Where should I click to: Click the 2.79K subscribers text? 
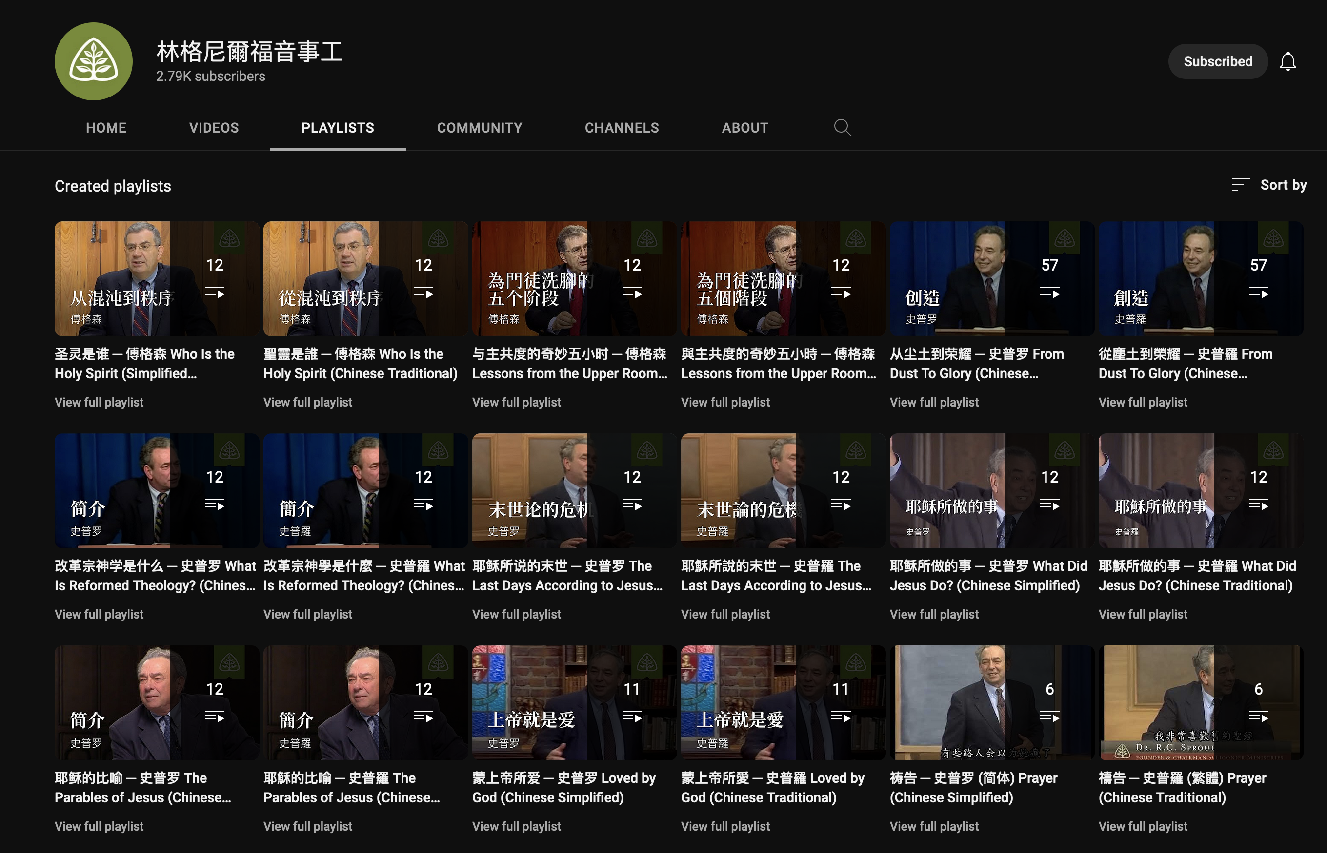pyautogui.click(x=211, y=77)
